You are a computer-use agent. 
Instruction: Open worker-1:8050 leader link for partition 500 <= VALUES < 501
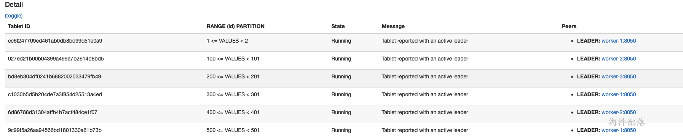click(x=619, y=130)
